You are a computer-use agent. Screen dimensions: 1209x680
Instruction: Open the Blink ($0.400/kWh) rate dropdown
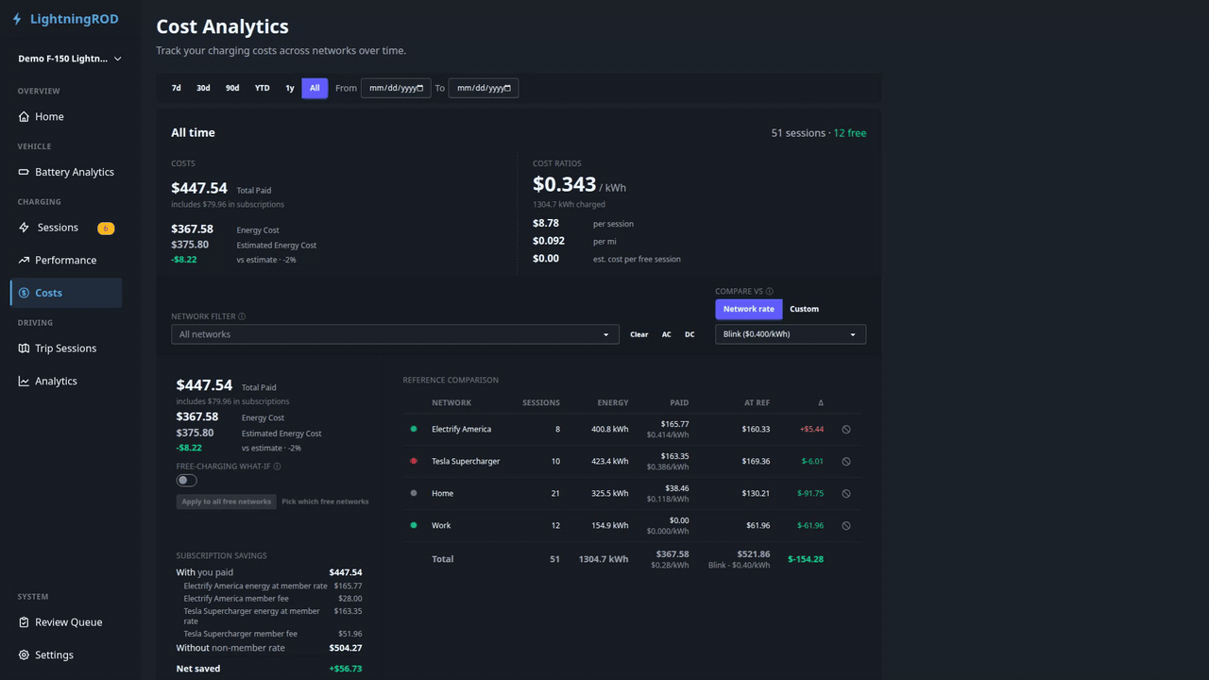point(791,334)
